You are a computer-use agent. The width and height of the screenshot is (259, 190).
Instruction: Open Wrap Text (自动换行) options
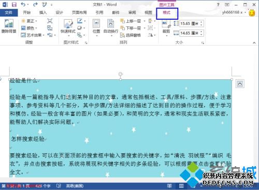click(x=111, y=27)
